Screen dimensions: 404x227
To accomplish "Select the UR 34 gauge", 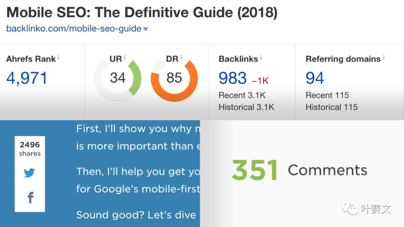I will pos(118,78).
